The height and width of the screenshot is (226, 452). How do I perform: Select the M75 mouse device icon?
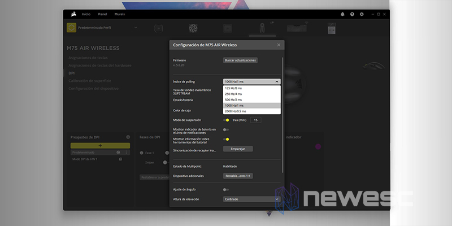tap(262, 28)
